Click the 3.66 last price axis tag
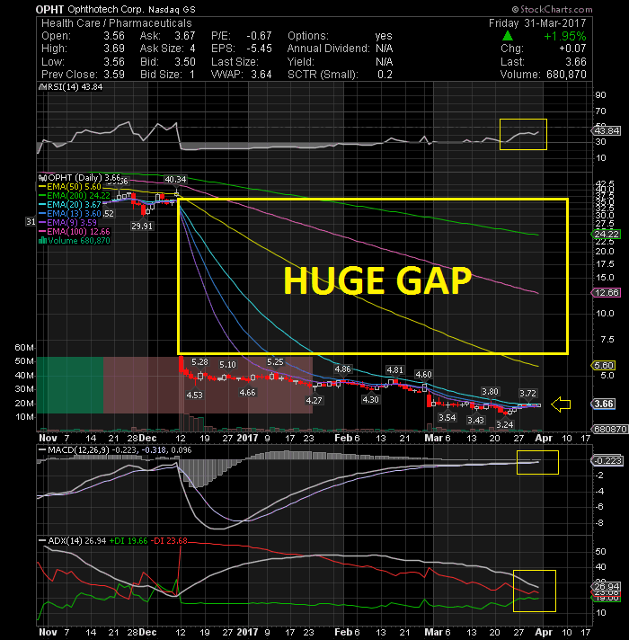 604,404
